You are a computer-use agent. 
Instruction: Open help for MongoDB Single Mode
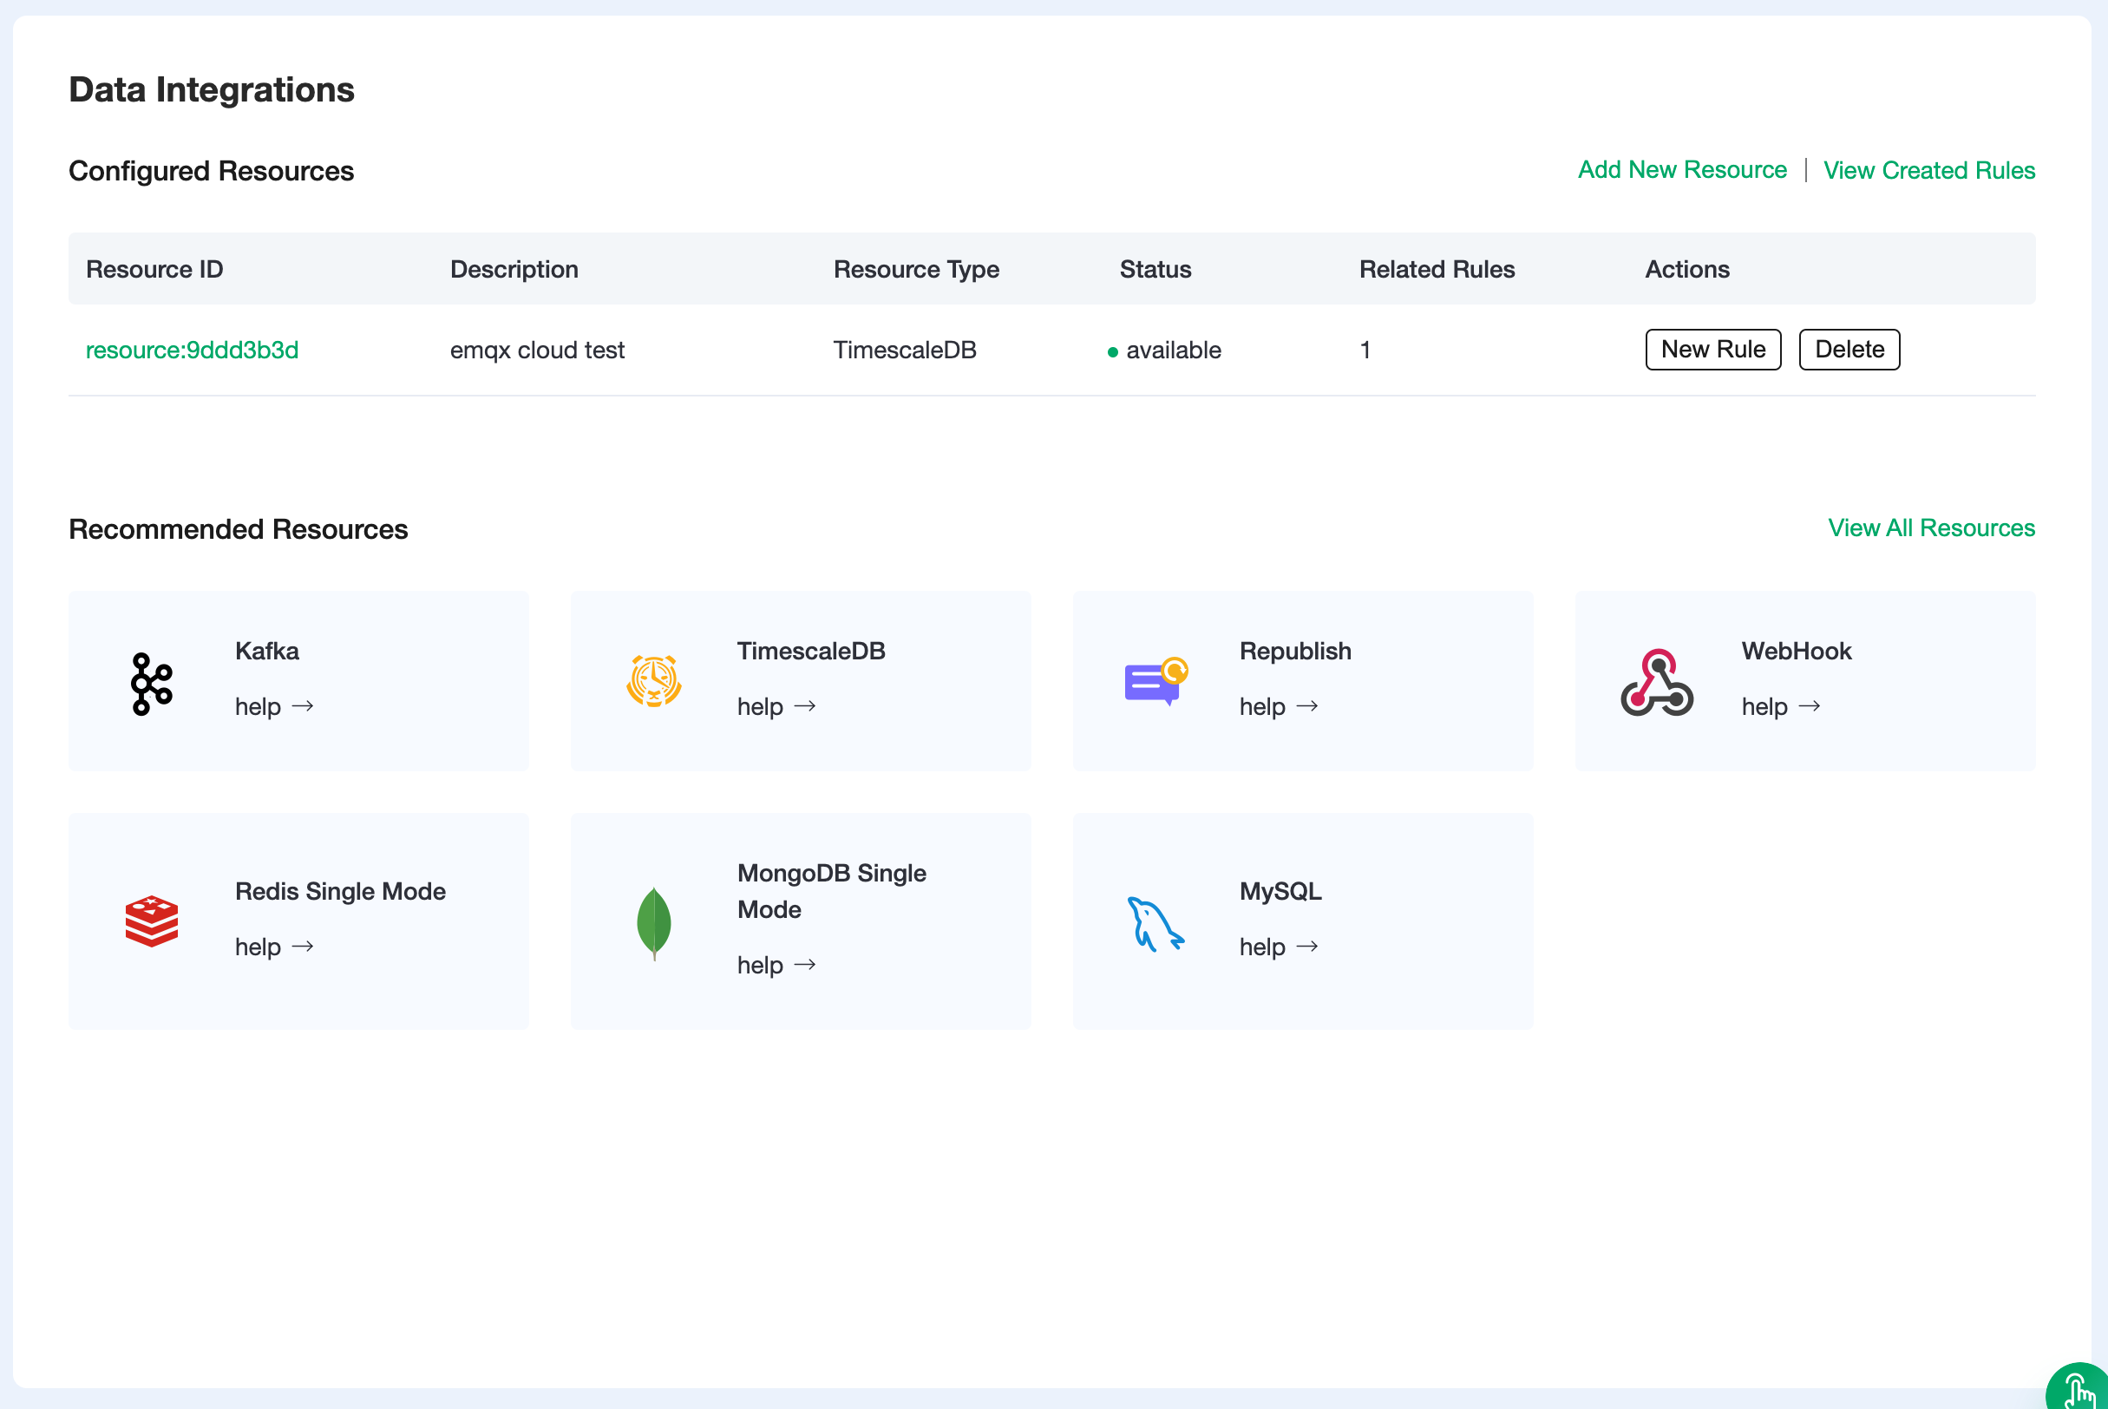(x=776, y=964)
